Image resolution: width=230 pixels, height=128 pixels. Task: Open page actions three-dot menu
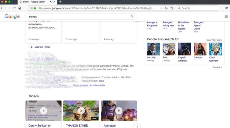(x=162, y=8)
